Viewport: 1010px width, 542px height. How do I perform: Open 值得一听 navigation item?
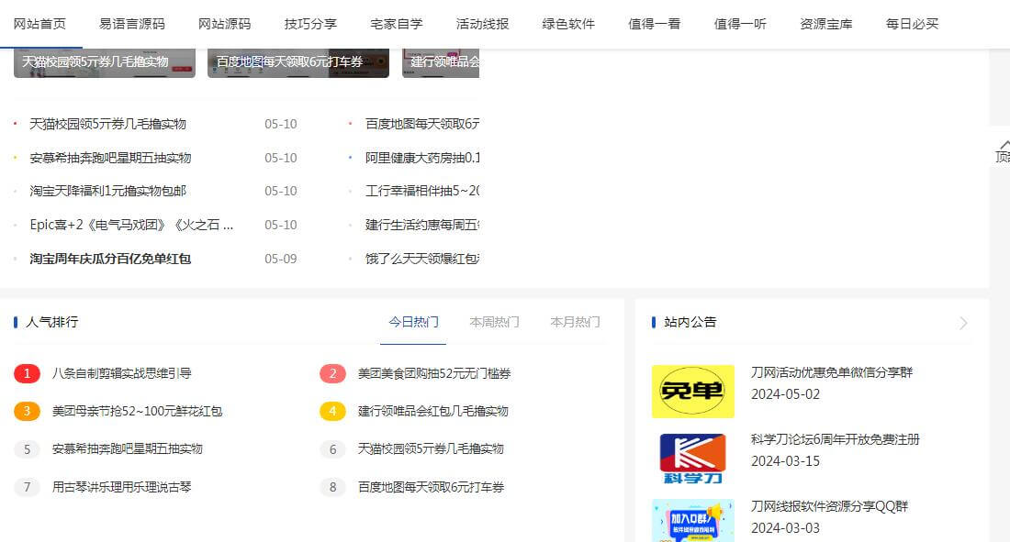point(740,24)
